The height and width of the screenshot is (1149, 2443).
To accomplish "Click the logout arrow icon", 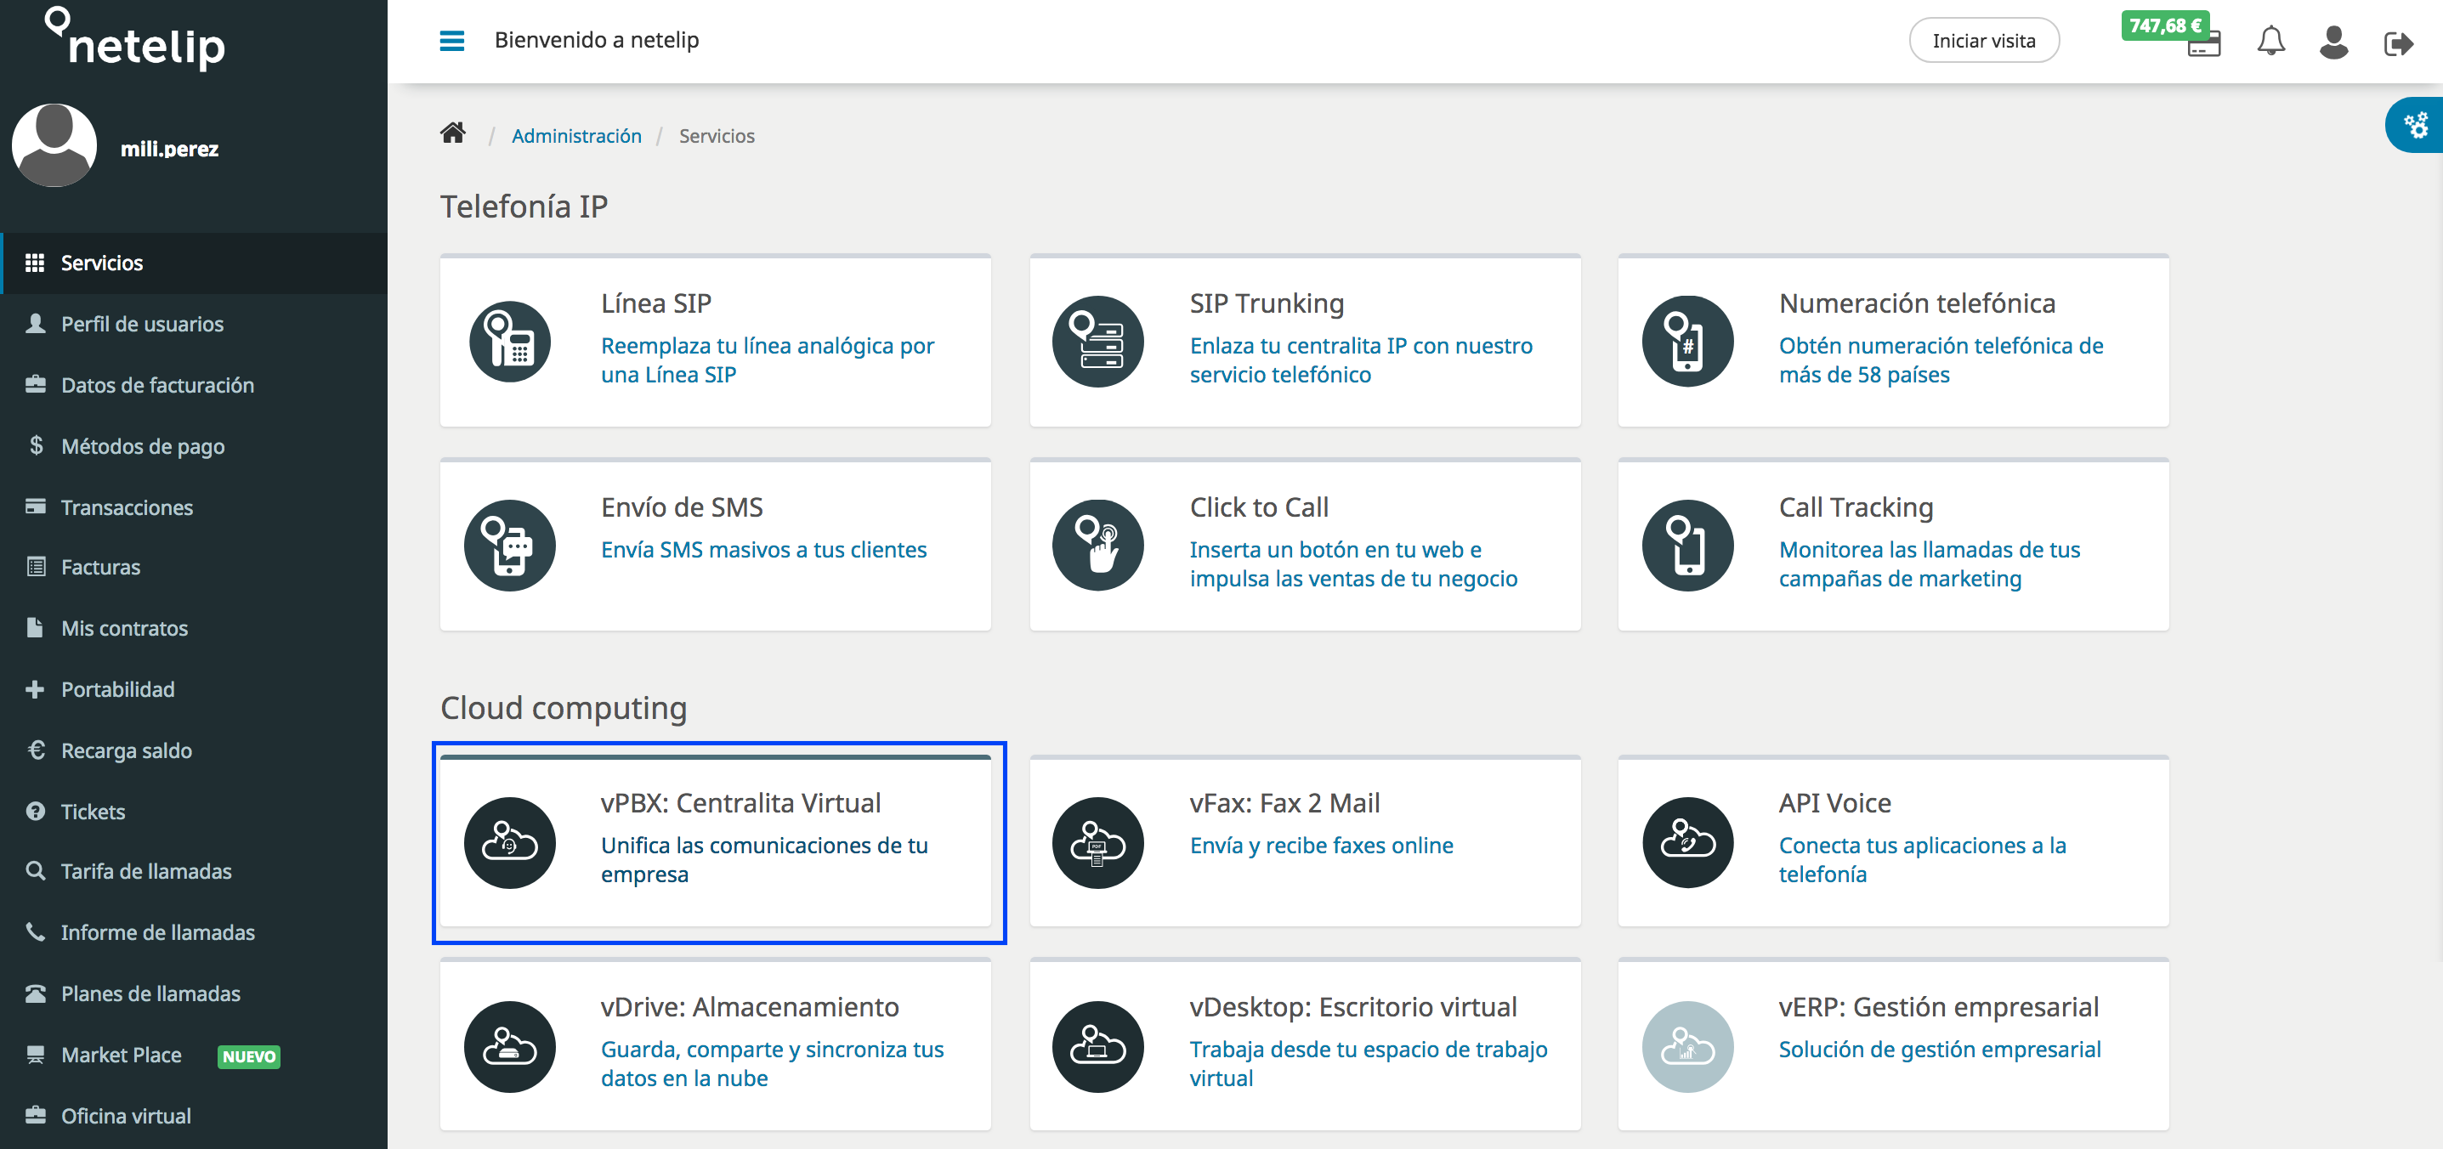I will click(2397, 43).
